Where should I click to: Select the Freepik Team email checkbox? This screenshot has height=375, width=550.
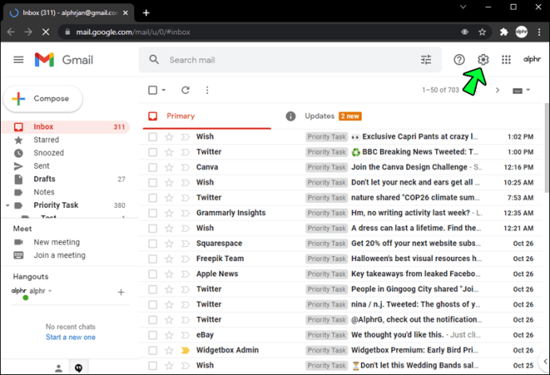152,259
